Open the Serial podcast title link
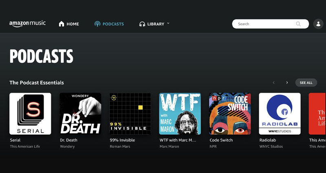 tap(15, 140)
